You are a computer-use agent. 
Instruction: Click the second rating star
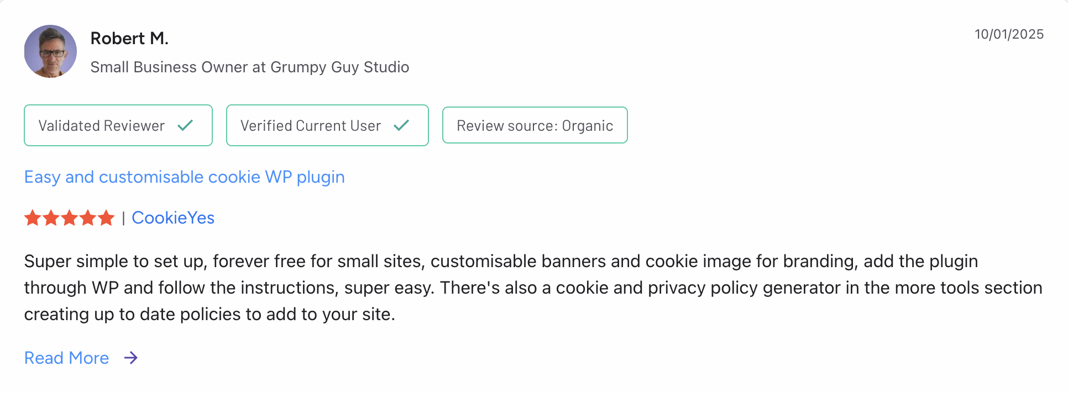tap(51, 218)
